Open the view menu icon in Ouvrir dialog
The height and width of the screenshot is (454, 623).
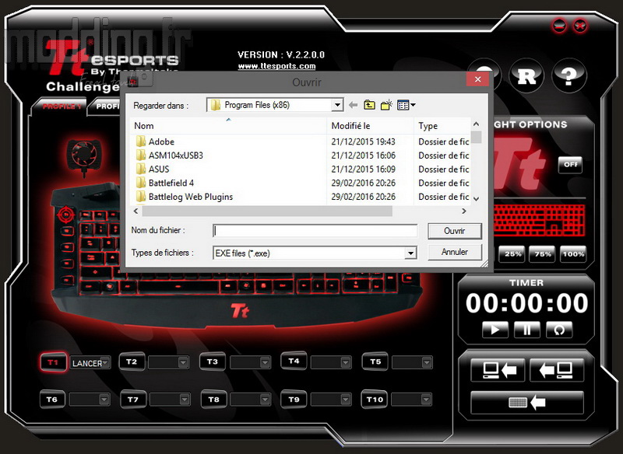point(407,105)
